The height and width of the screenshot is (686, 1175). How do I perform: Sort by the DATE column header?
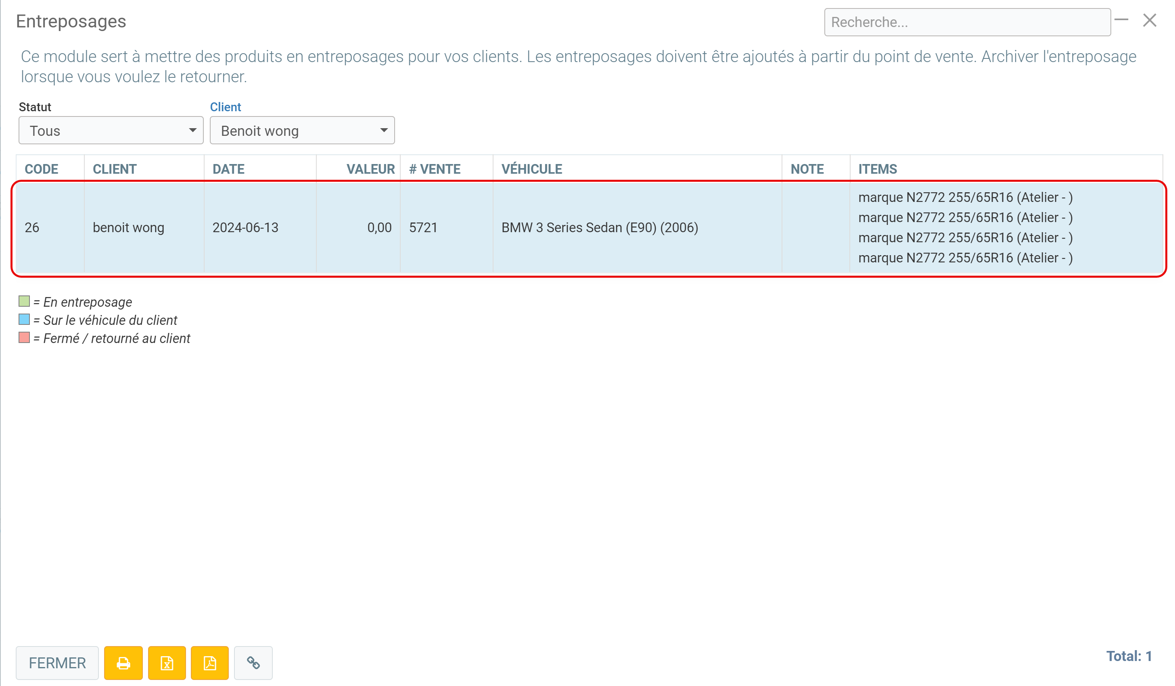click(x=228, y=169)
